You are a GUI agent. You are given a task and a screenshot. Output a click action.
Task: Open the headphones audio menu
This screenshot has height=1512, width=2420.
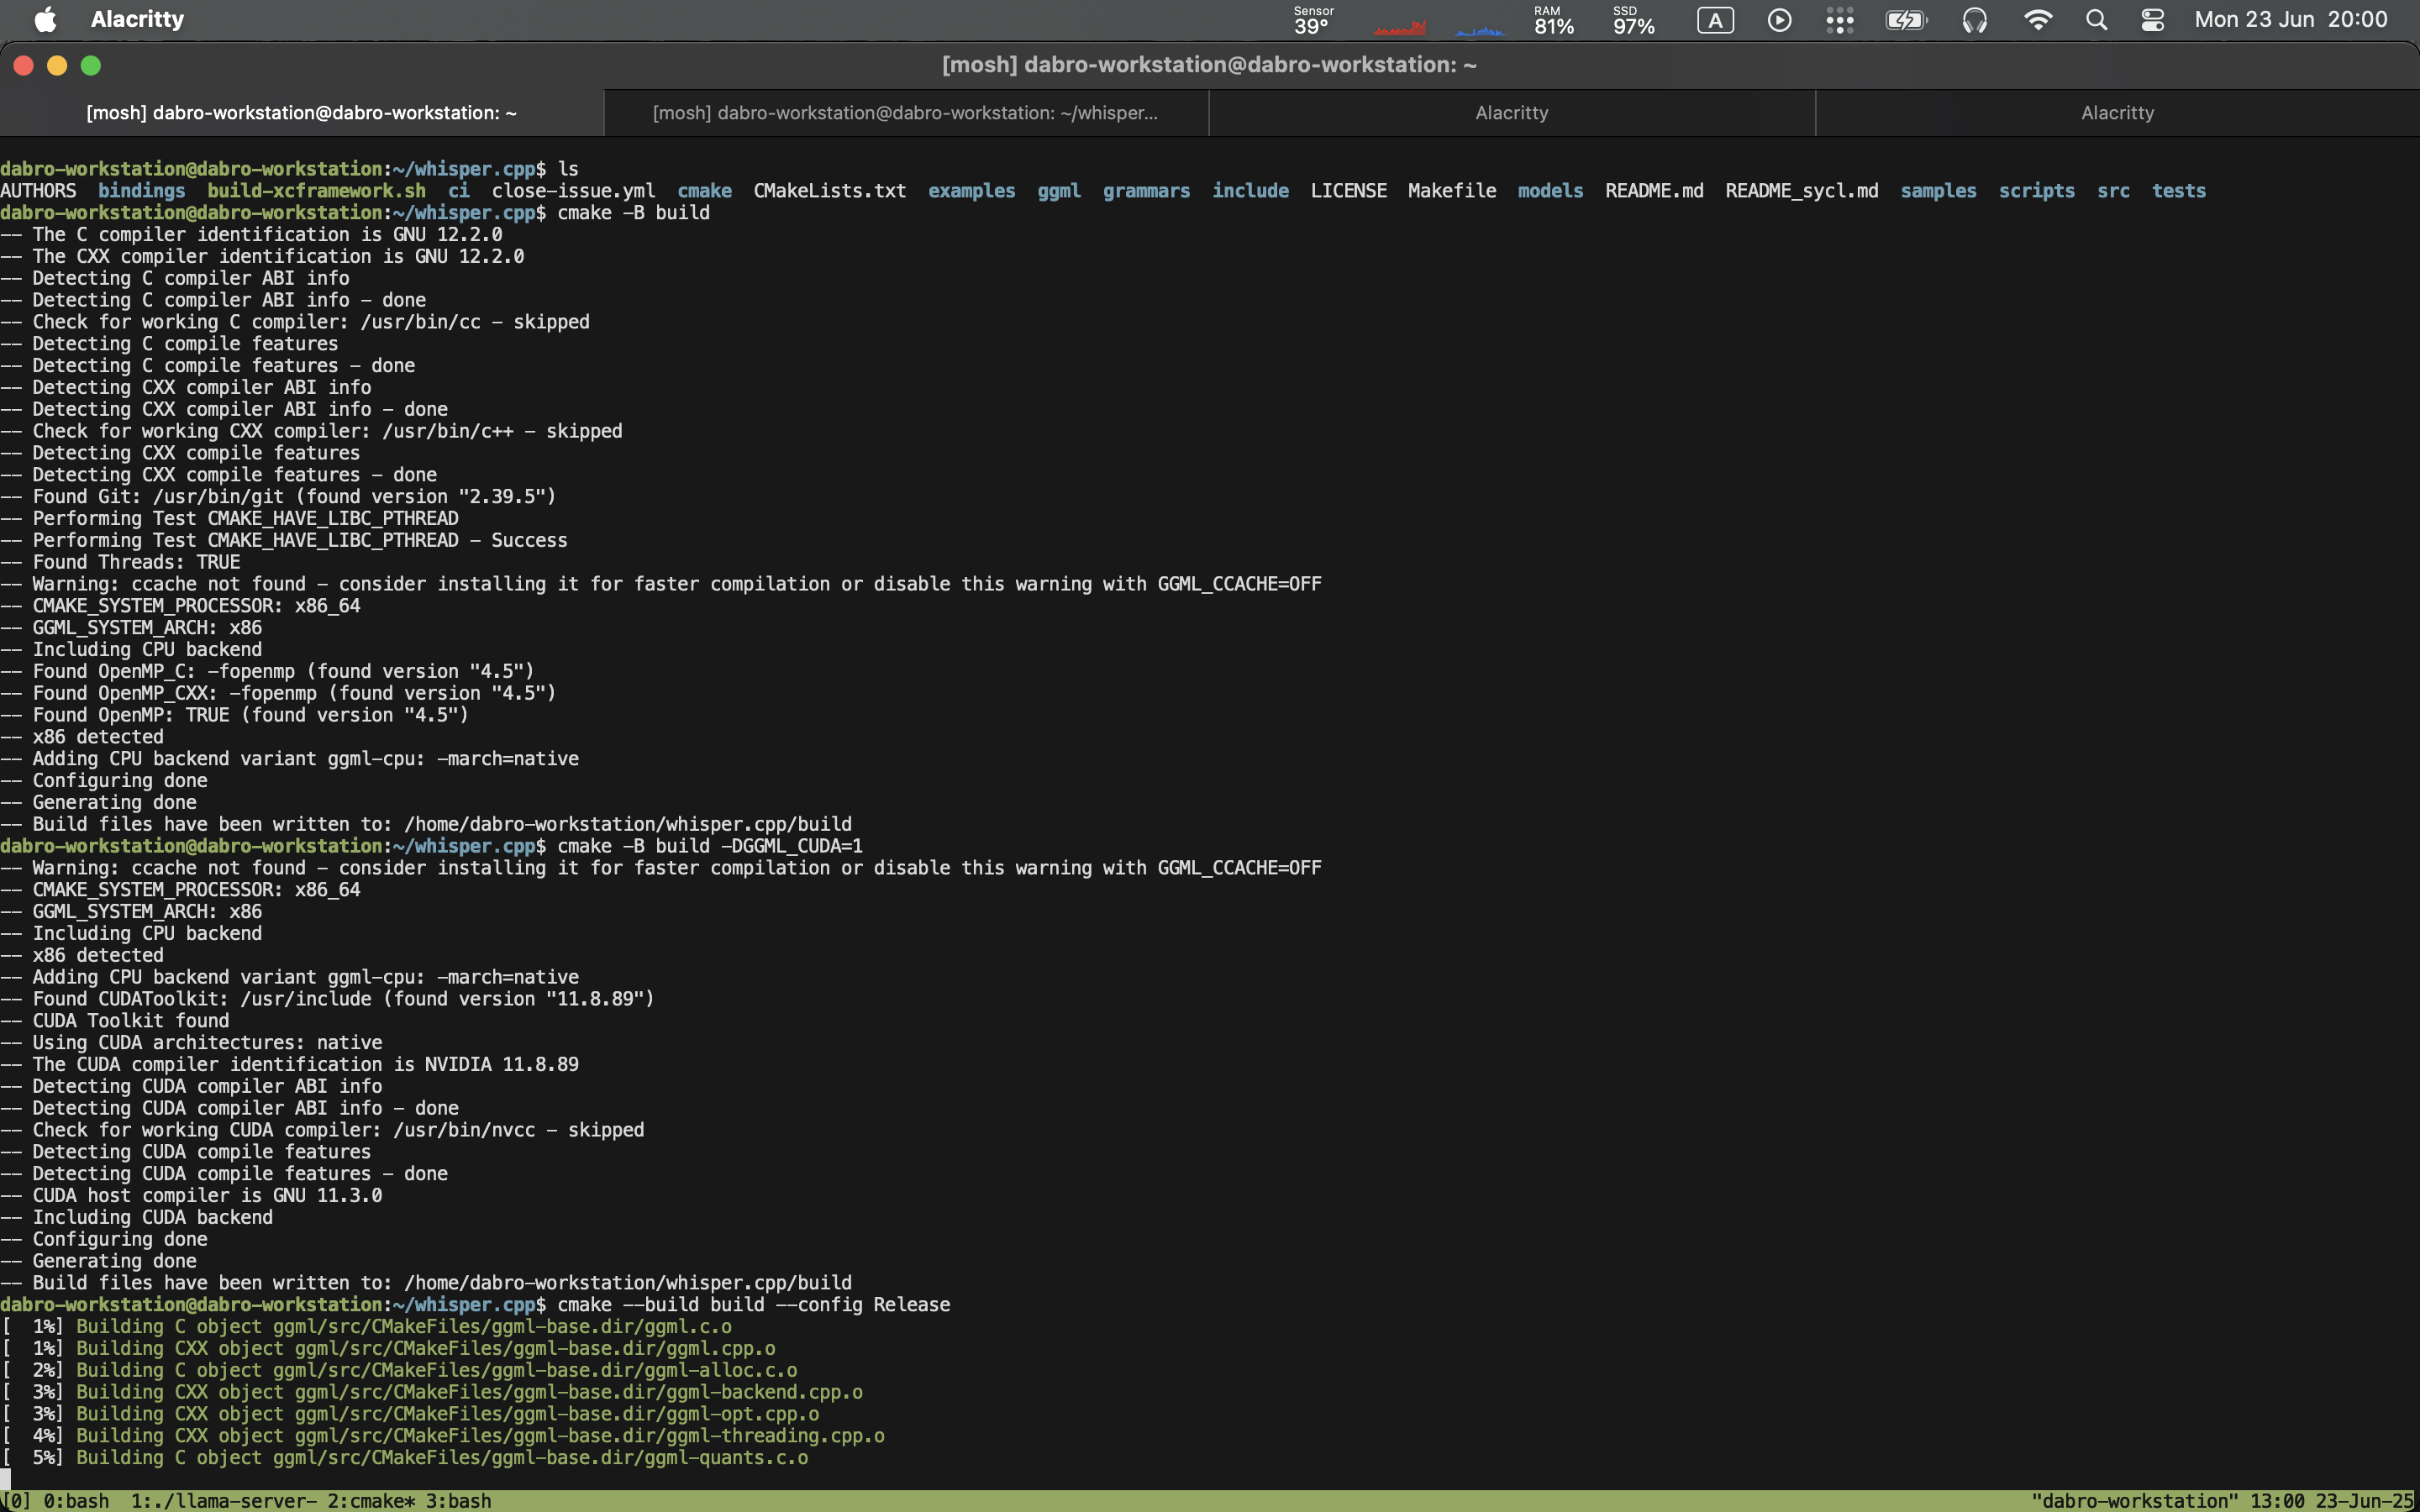1974,20
